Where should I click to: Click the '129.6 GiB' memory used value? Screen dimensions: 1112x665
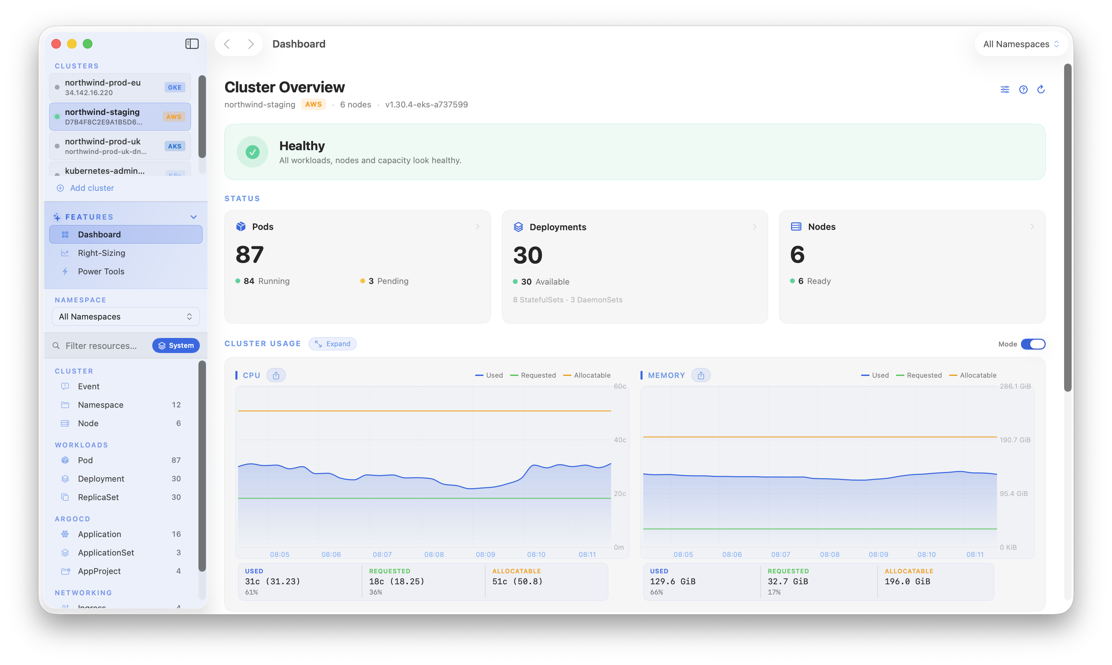(x=673, y=581)
